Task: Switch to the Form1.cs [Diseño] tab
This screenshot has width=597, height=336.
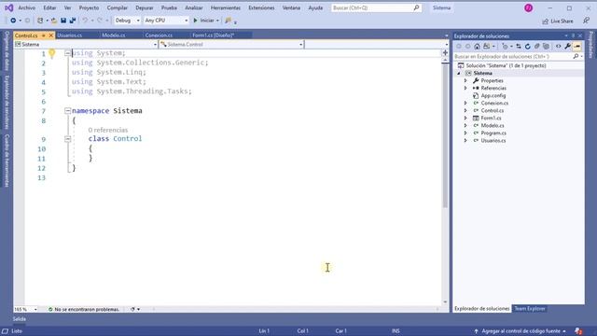Action: pyautogui.click(x=214, y=35)
